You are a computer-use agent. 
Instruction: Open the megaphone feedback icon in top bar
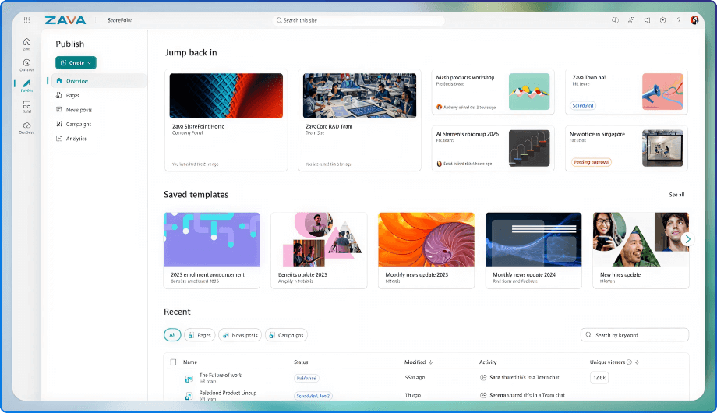click(x=647, y=20)
